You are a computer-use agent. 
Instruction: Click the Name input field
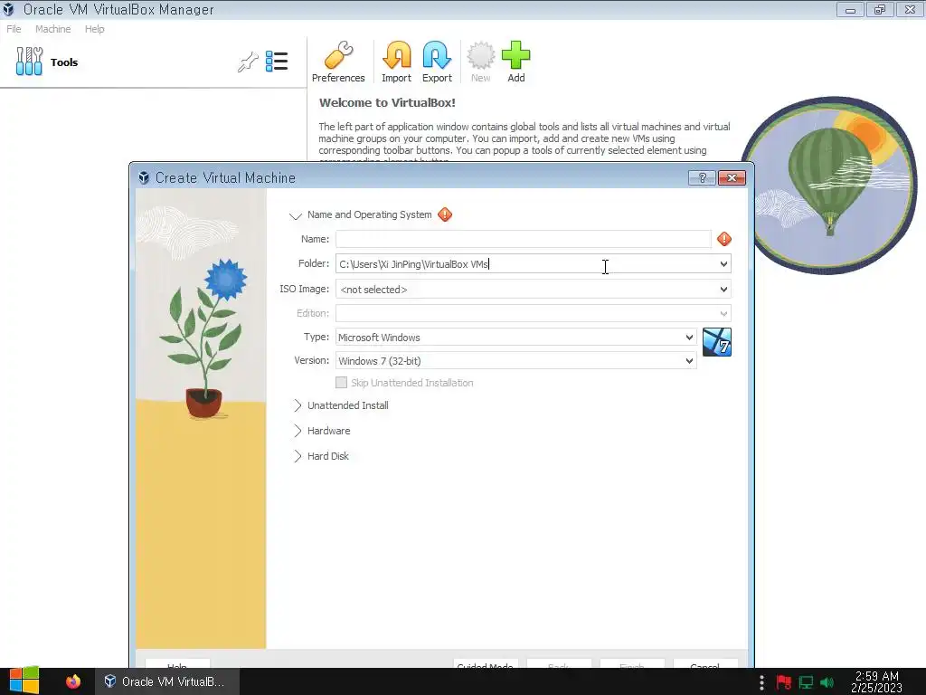[524, 239]
